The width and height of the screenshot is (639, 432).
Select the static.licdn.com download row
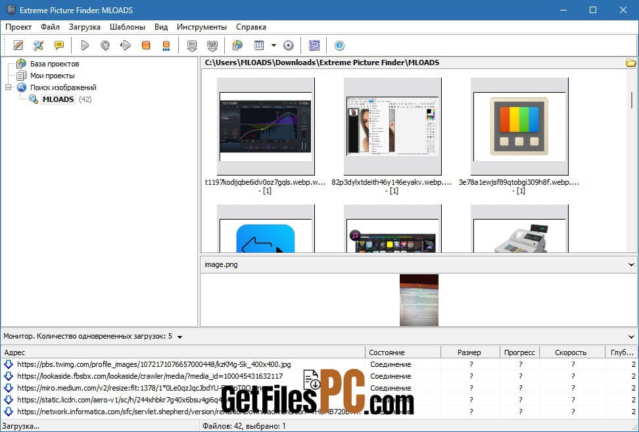point(319,400)
